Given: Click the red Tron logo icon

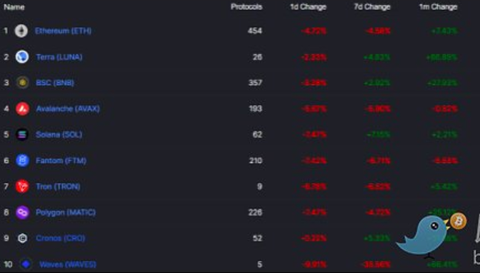Looking at the screenshot, I should (22, 186).
